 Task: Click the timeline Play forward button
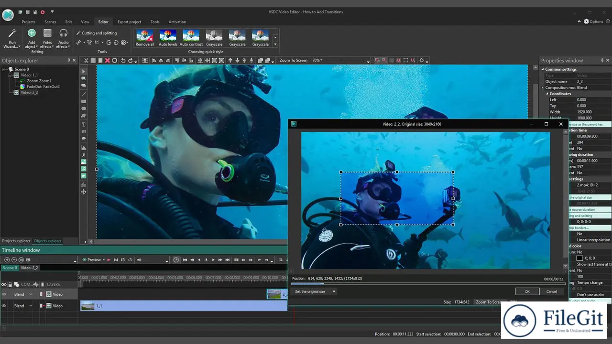click(213, 260)
